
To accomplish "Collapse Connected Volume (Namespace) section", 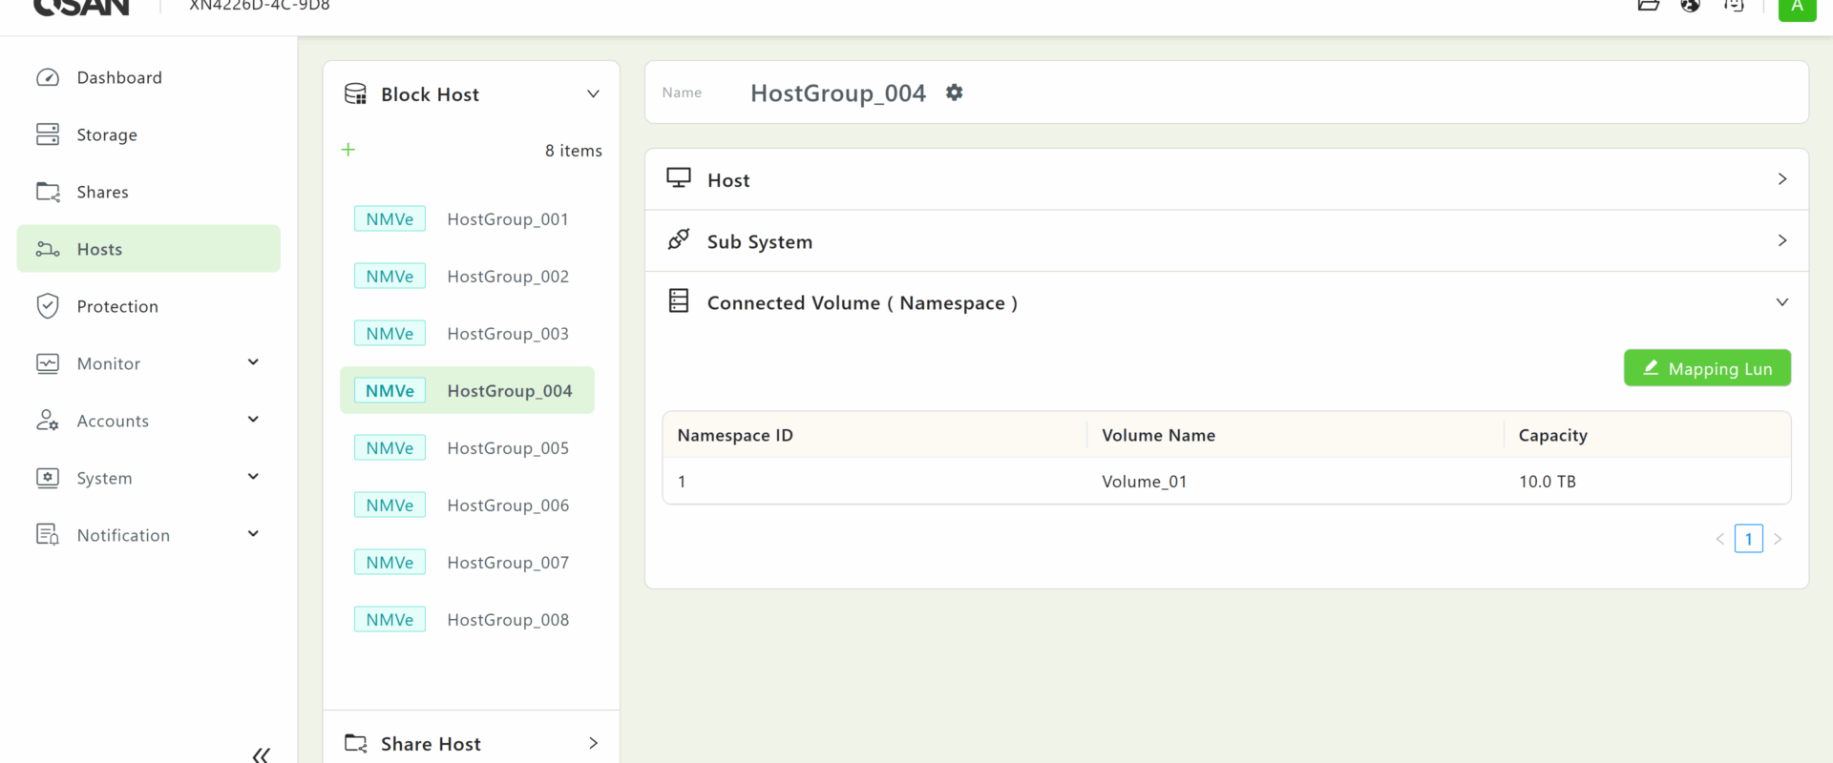I will coord(1781,302).
